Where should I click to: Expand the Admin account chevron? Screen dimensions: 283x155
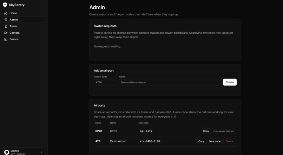pyautogui.click(x=41, y=152)
